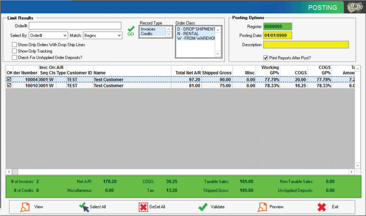Click the POSTING title label
Image resolution: width=366 pixels, height=216 pixels.
coord(322,7)
